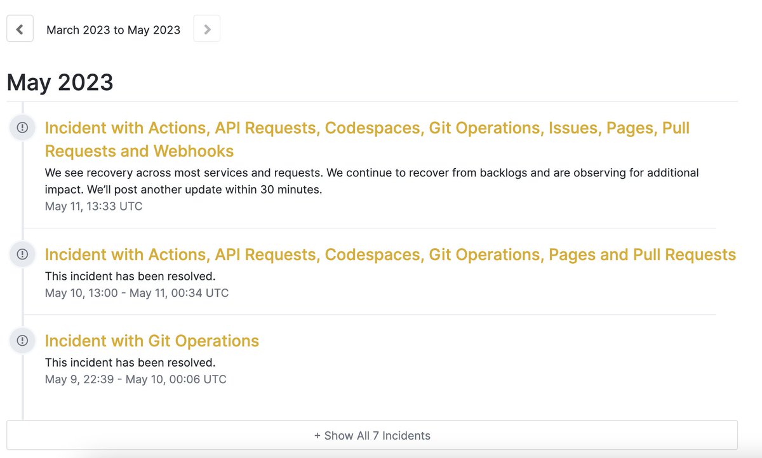The height and width of the screenshot is (458, 762).
Task: Click the disabled next-months right arrow
Action: coord(207,29)
